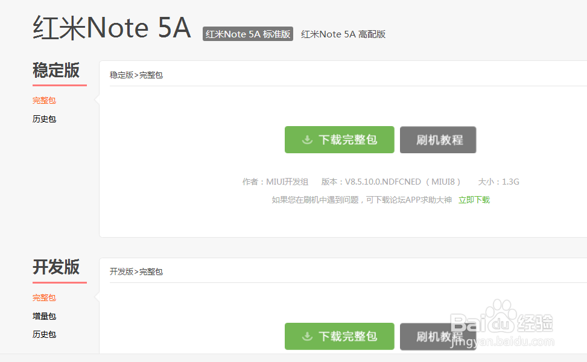Click the 稳定版 section heading
The height and width of the screenshot is (362, 587).
click(56, 71)
